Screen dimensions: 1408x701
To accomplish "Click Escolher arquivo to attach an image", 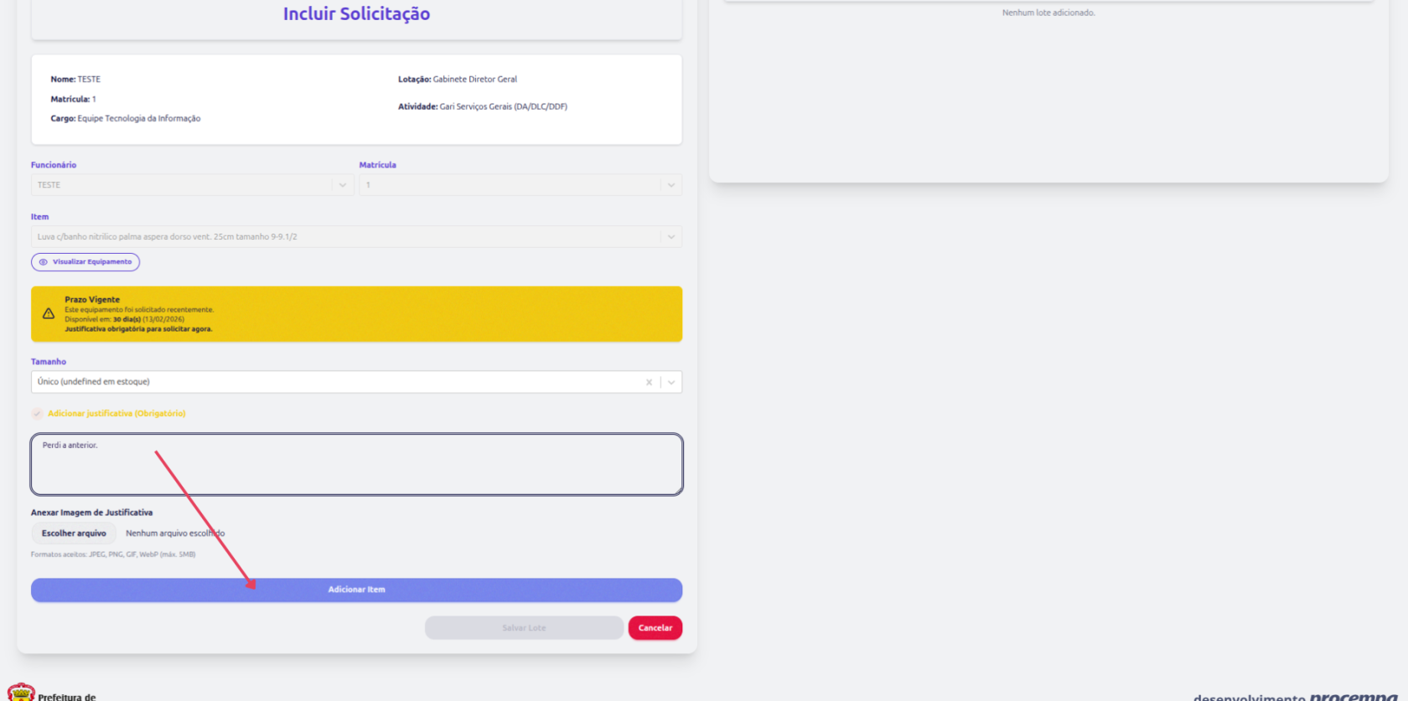I will click(x=74, y=533).
